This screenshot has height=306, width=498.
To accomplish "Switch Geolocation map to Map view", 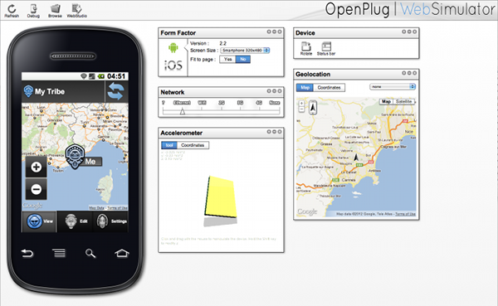I will pyautogui.click(x=386, y=101).
